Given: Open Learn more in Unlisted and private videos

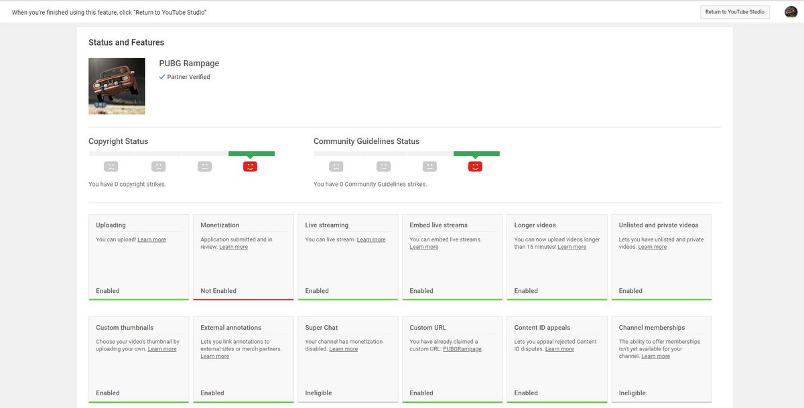Looking at the screenshot, I should tap(653, 247).
